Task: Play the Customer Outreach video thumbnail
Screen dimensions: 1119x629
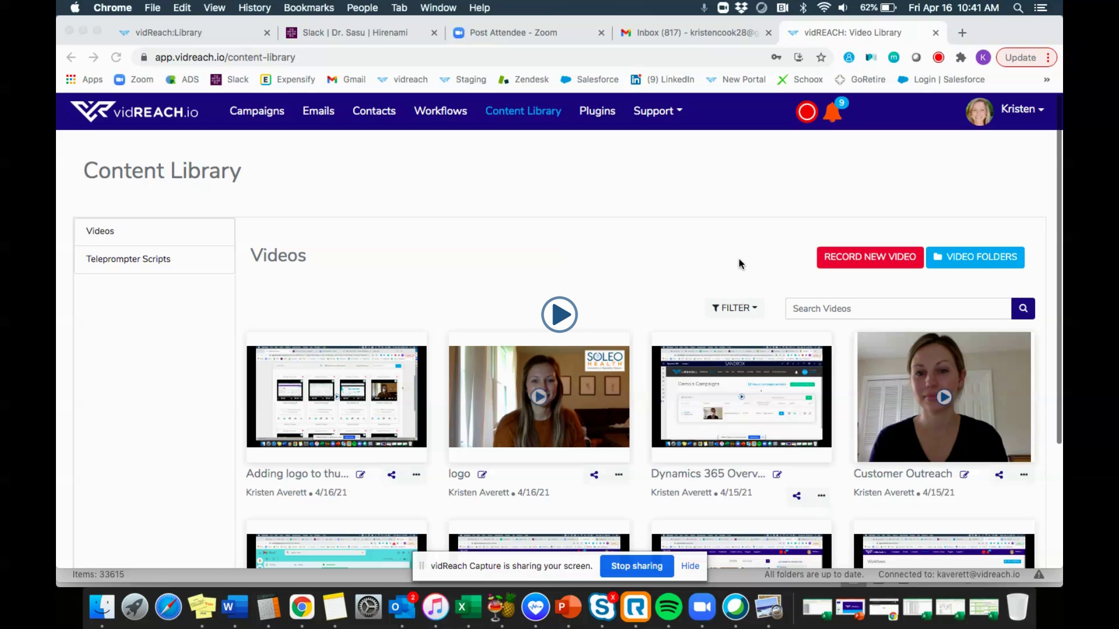Action: click(944, 397)
